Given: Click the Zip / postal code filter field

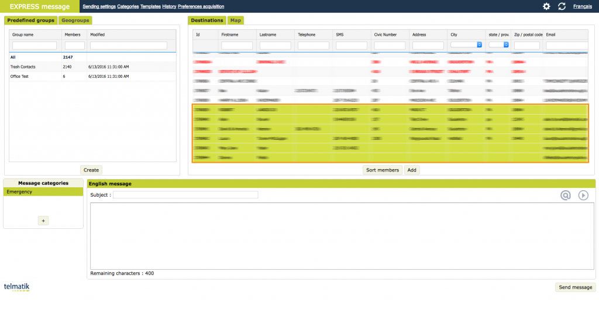Looking at the screenshot, I should (527, 46).
